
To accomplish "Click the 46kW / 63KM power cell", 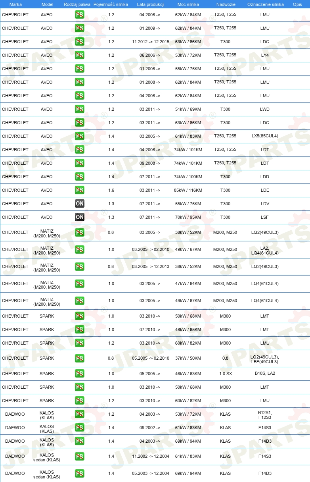I will coord(188,374).
